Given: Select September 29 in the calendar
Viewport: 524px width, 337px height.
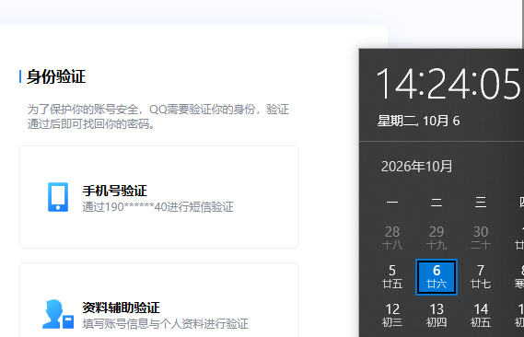Looking at the screenshot, I should (x=437, y=238).
